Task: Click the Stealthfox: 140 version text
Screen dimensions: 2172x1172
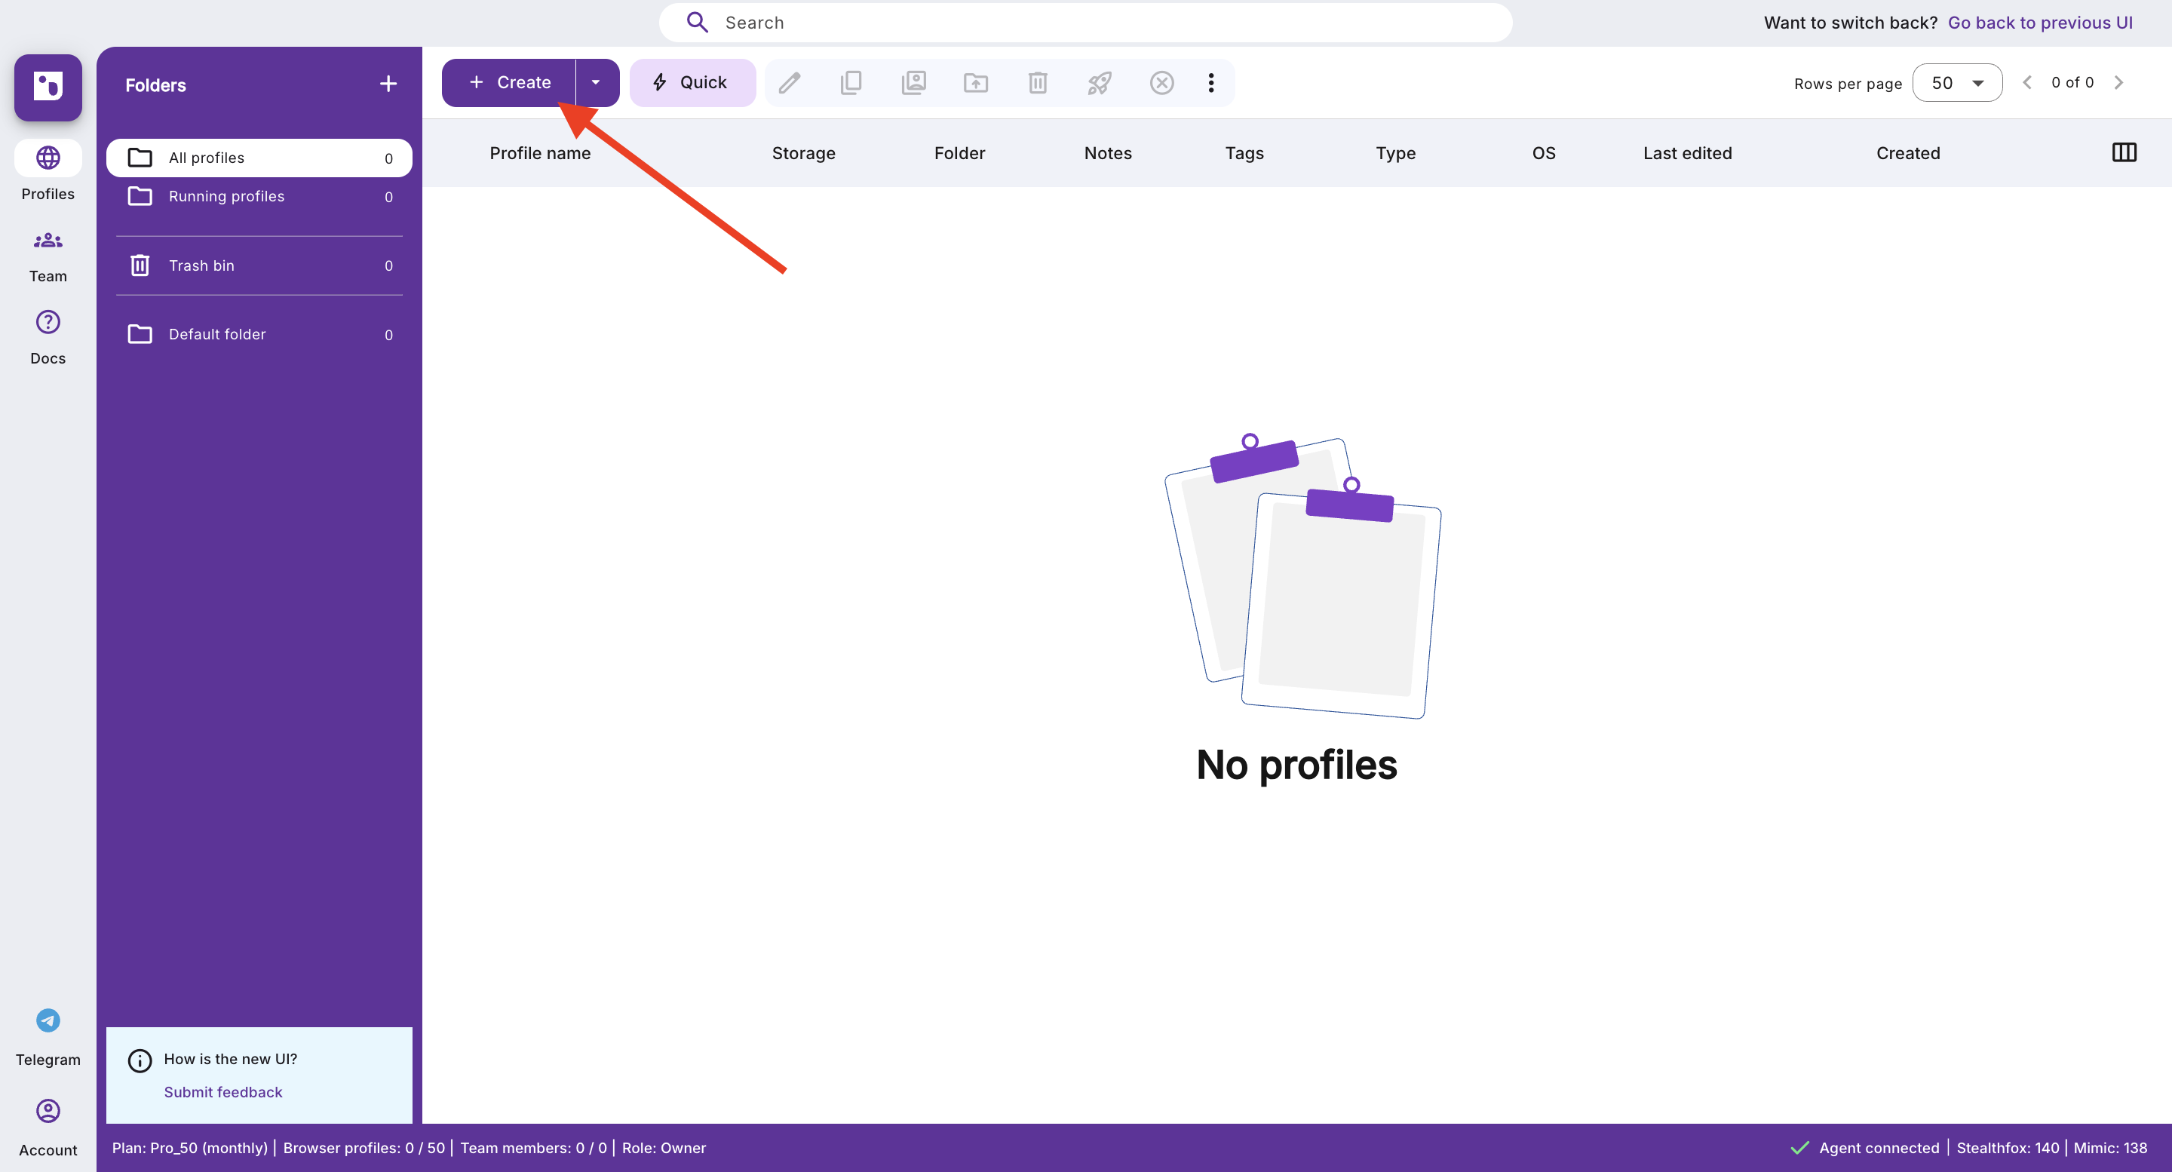Action: [x=2007, y=1148]
